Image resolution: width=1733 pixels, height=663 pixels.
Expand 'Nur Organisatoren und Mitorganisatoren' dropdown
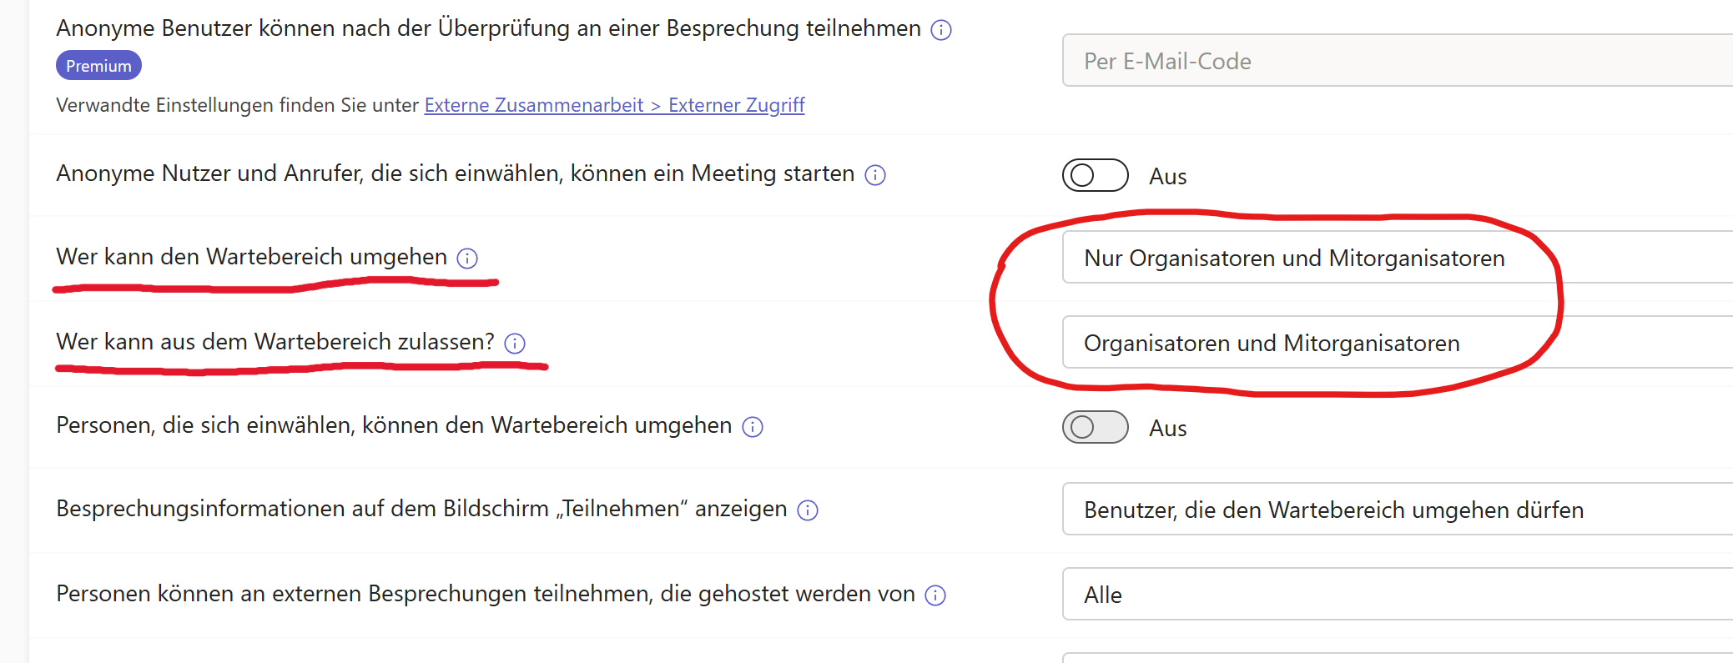(x=1393, y=258)
